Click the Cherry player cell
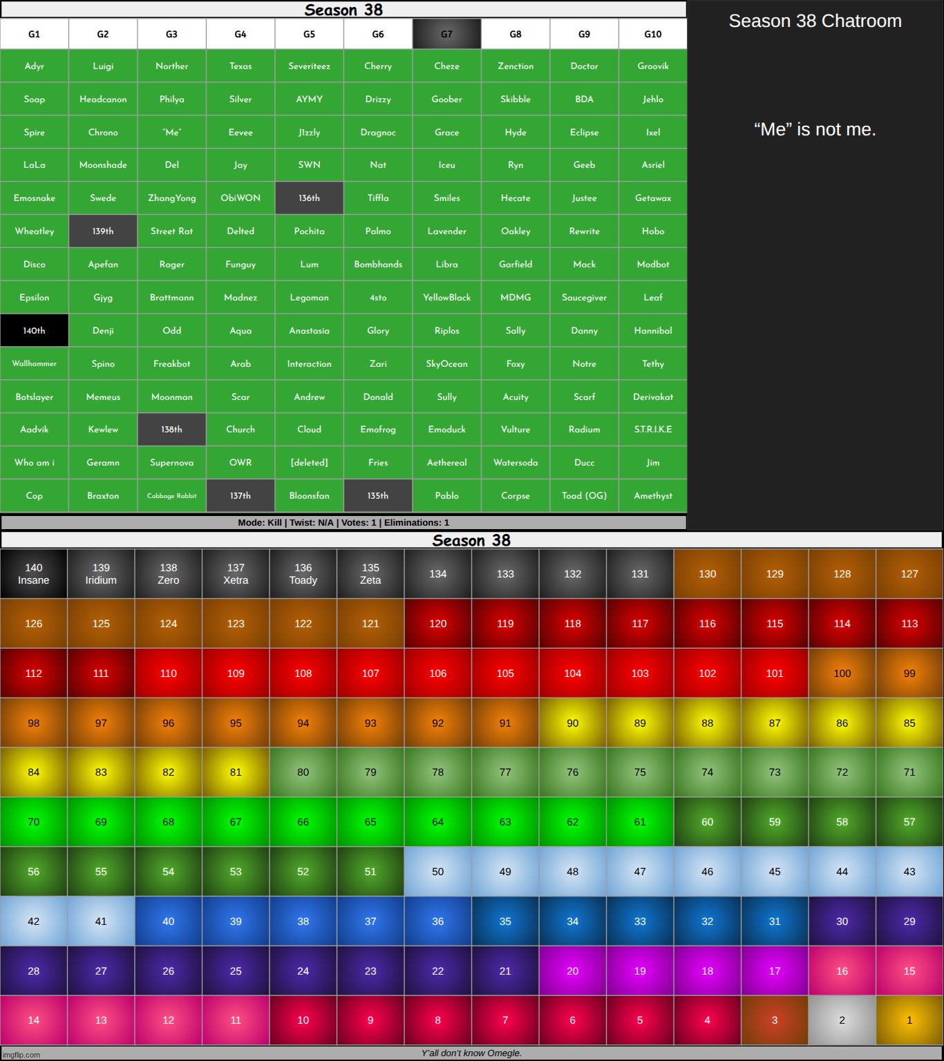The height and width of the screenshot is (1061, 944). [x=378, y=66]
